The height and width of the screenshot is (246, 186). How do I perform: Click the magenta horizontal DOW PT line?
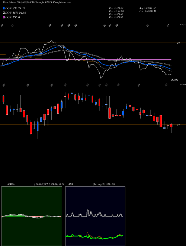(86, 60)
